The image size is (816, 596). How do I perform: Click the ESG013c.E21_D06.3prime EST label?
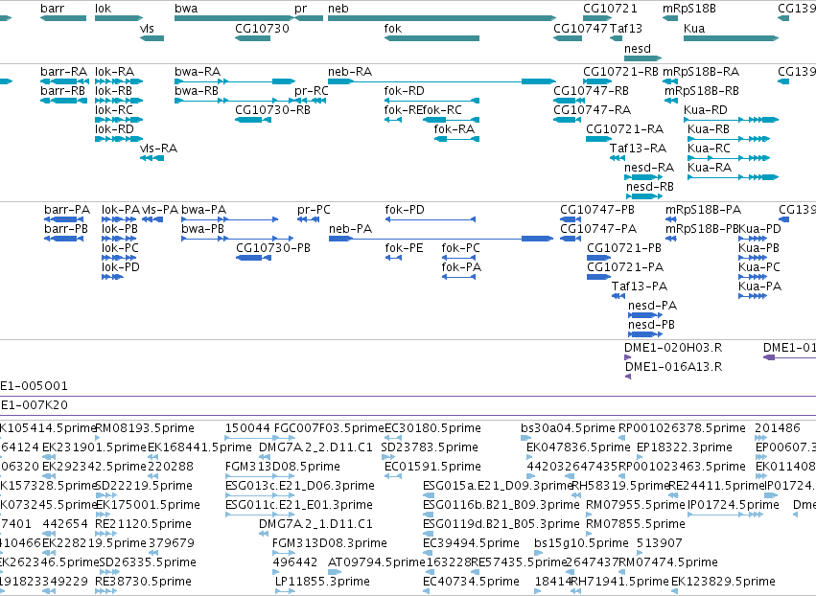(x=300, y=485)
